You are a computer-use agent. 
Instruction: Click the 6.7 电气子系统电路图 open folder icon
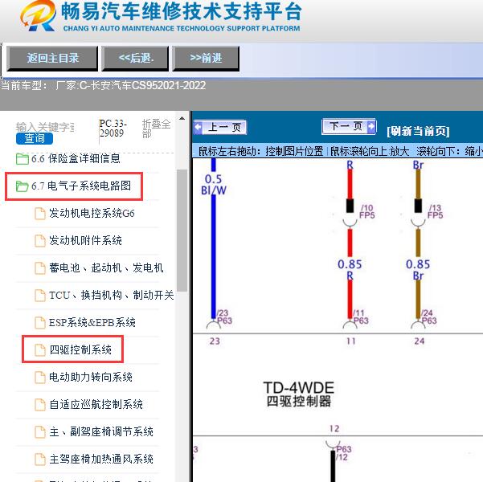click(23, 186)
